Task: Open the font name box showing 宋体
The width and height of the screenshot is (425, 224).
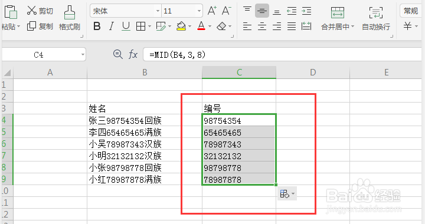Action: [126, 11]
